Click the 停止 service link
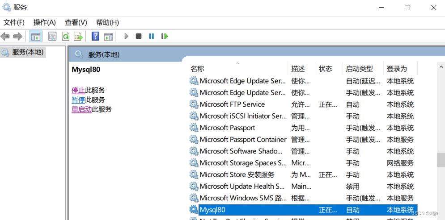Viewport: 445px width, 220px height. point(78,90)
